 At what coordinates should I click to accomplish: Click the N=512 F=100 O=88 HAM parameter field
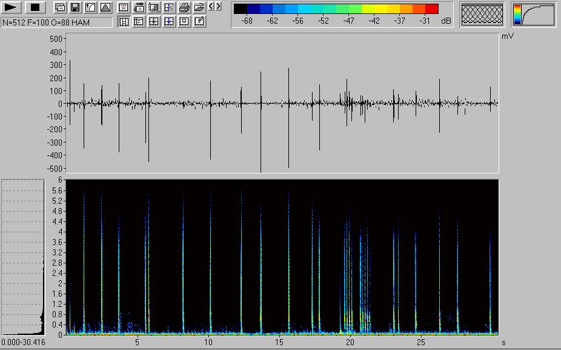57,22
